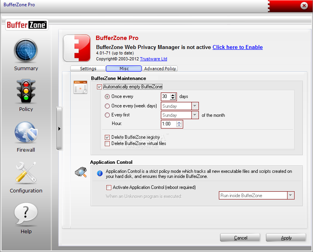313x252 pixels.
Task: Select the Once every days radio
Action: pyautogui.click(x=107, y=96)
